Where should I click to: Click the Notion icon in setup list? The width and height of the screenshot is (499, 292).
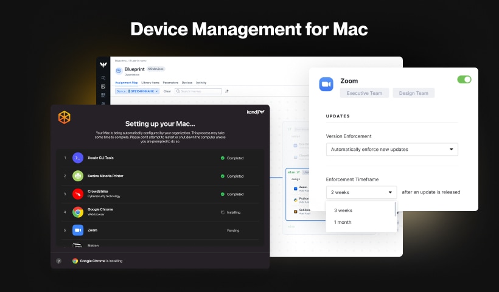[x=77, y=245]
